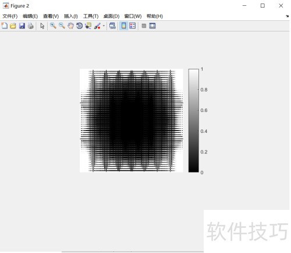Select the Edit Plot arrow tool
This screenshot has height=253, width=291.
(42, 26)
